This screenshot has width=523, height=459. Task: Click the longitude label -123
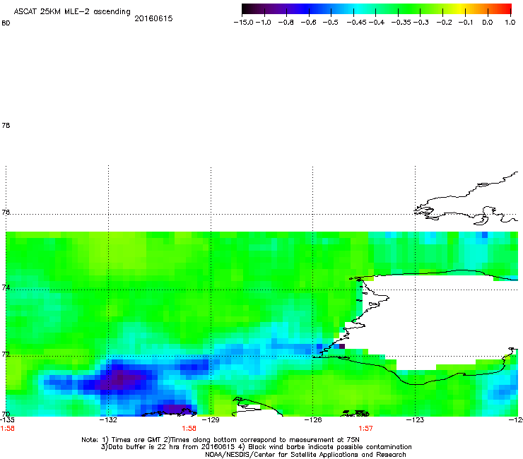click(x=416, y=420)
